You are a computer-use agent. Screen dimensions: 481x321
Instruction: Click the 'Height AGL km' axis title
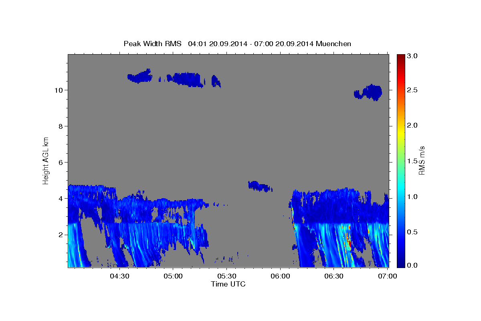46,160
